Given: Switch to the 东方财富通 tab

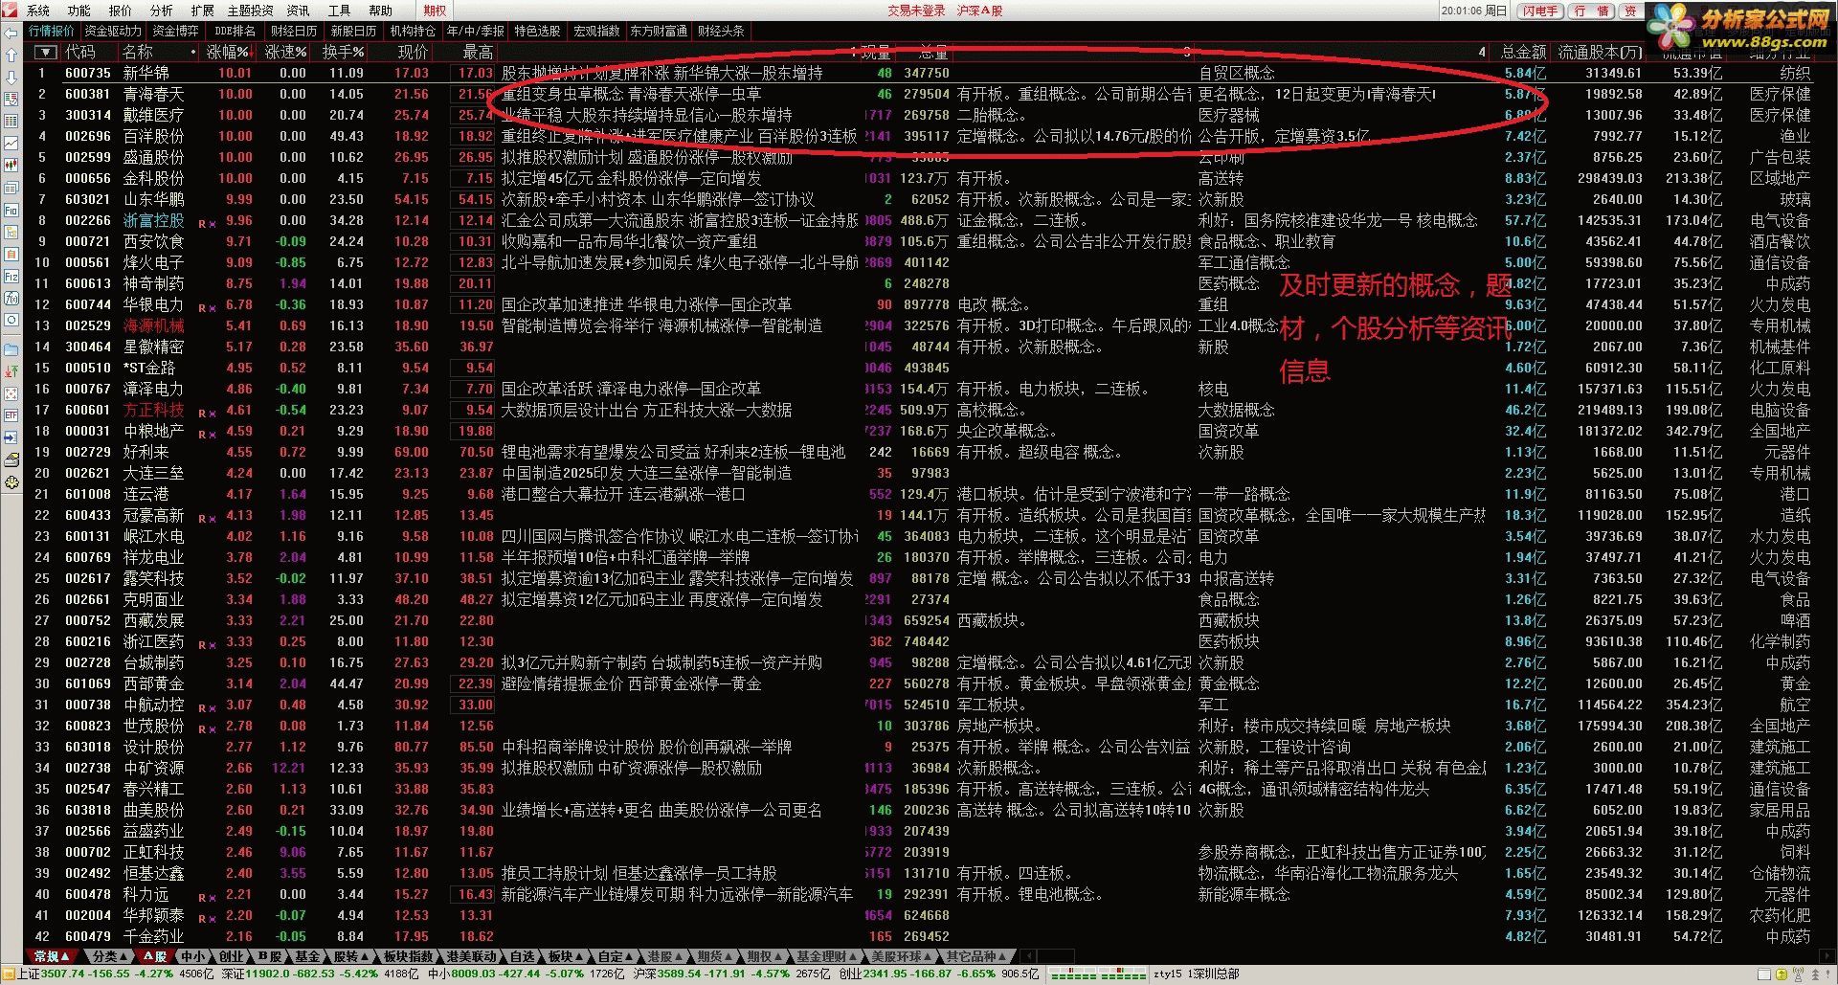Looking at the screenshot, I should pos(659,31).
